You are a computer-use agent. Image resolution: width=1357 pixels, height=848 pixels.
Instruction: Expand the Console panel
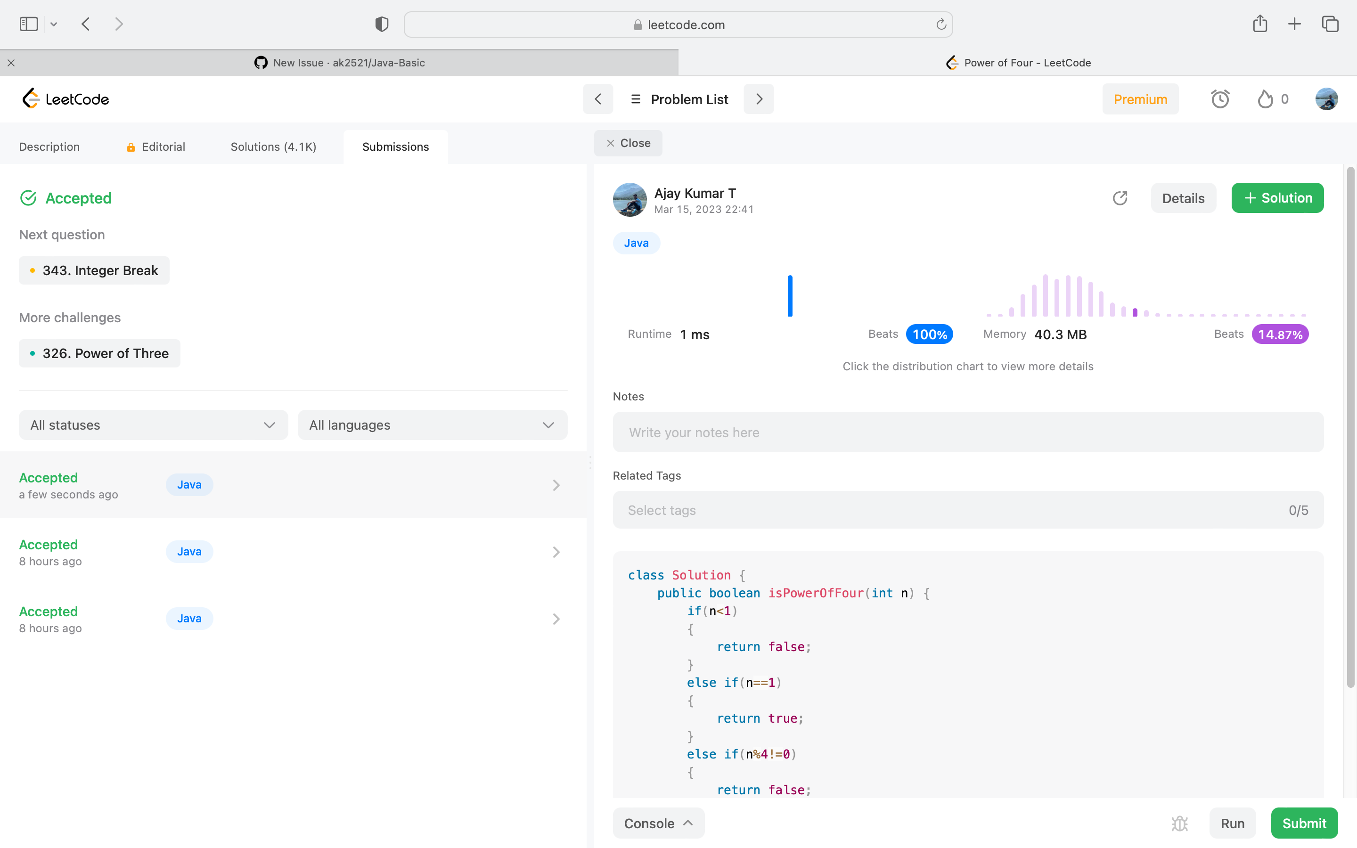(x=658, y=824)
